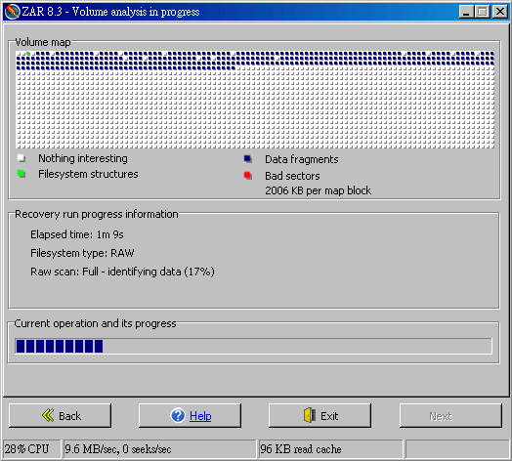Click the blue question mark Help icon
The height and width of the screenshot is (461, 512).
click(x=178, y=415)
